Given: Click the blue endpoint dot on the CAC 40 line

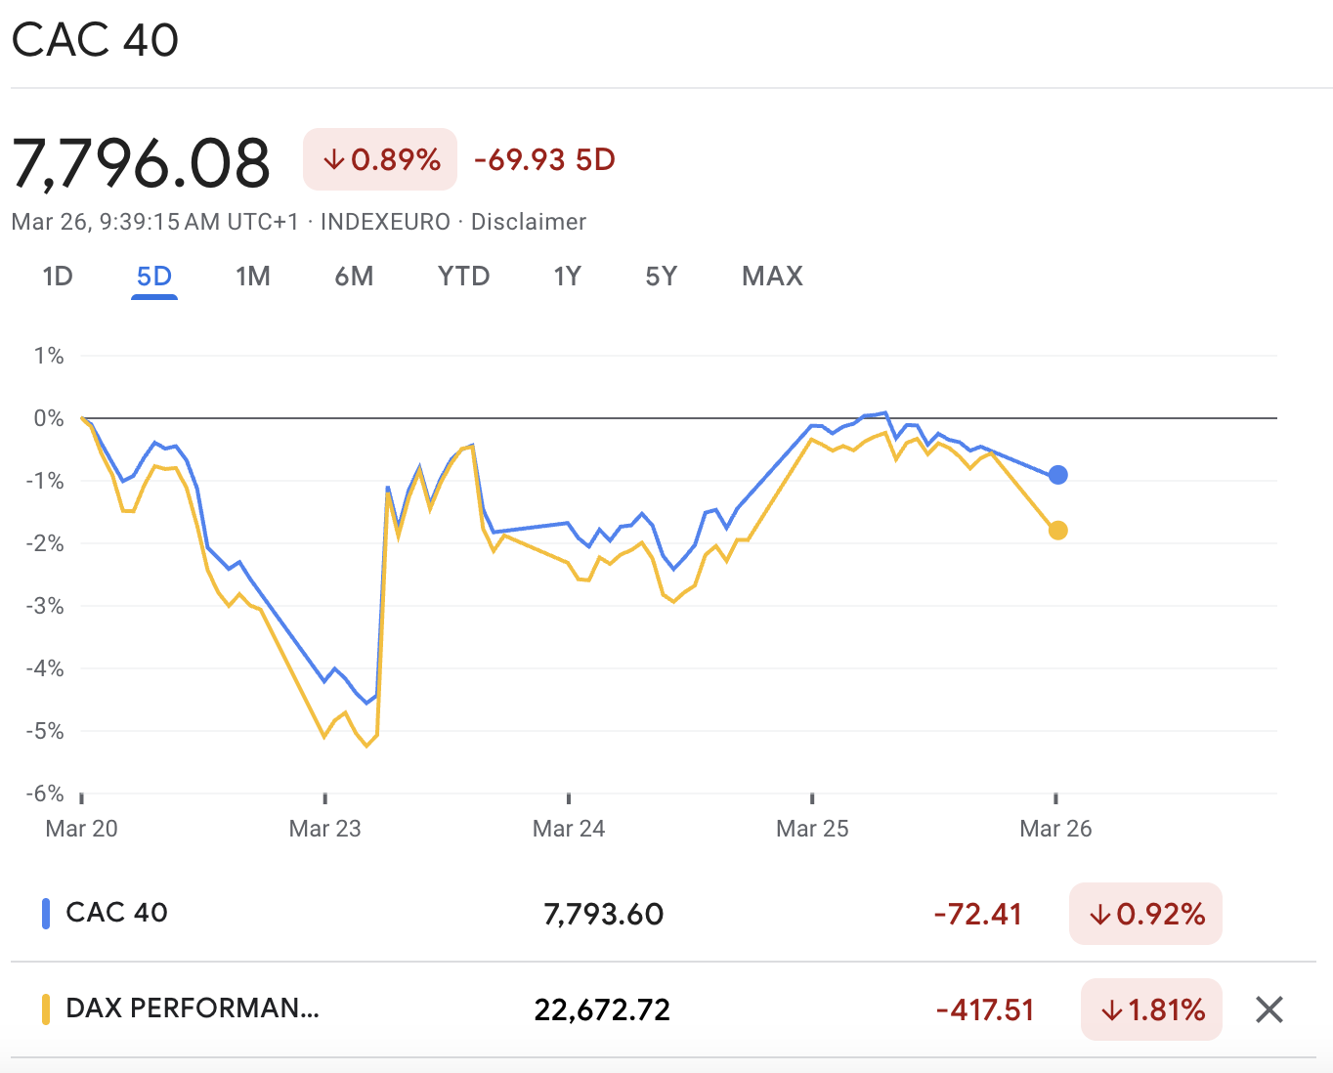Looking at the screenshot, I should tap(1058, 475).
